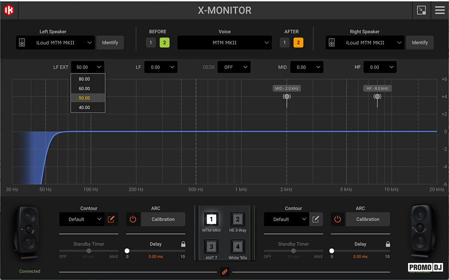Toggle right speaker ARC power button
The height and width of the screenshot is (280, 449).
coord(338,219)
